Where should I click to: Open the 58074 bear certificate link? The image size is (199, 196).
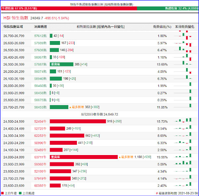click(40, 72)
